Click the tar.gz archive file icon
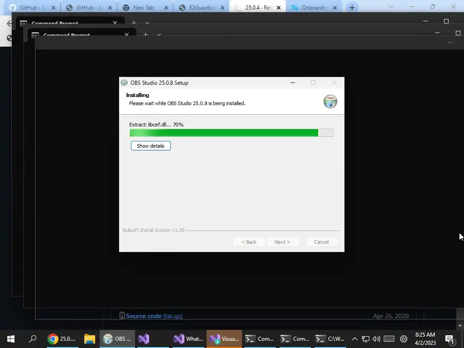The height and width of the screenshot is (348, 464). 122,315
